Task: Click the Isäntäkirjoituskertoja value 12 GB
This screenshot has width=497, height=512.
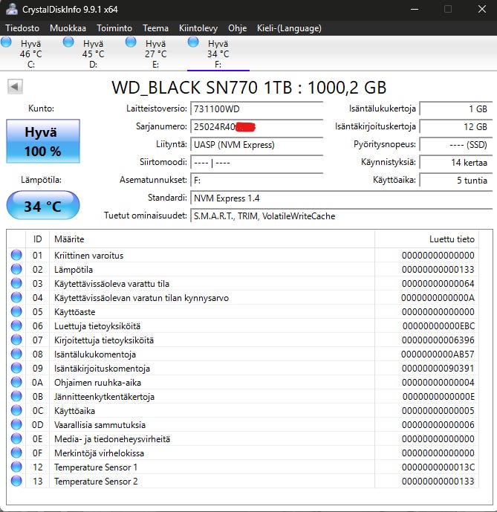Action: coord(456,126)
